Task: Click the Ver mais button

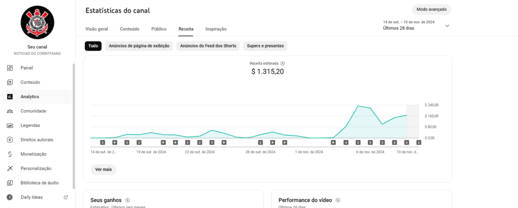Action: pos(103,170)
